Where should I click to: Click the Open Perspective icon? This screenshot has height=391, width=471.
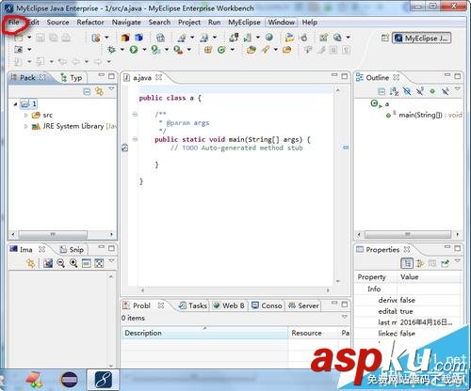pyautogui.click(x=385, y=38)
